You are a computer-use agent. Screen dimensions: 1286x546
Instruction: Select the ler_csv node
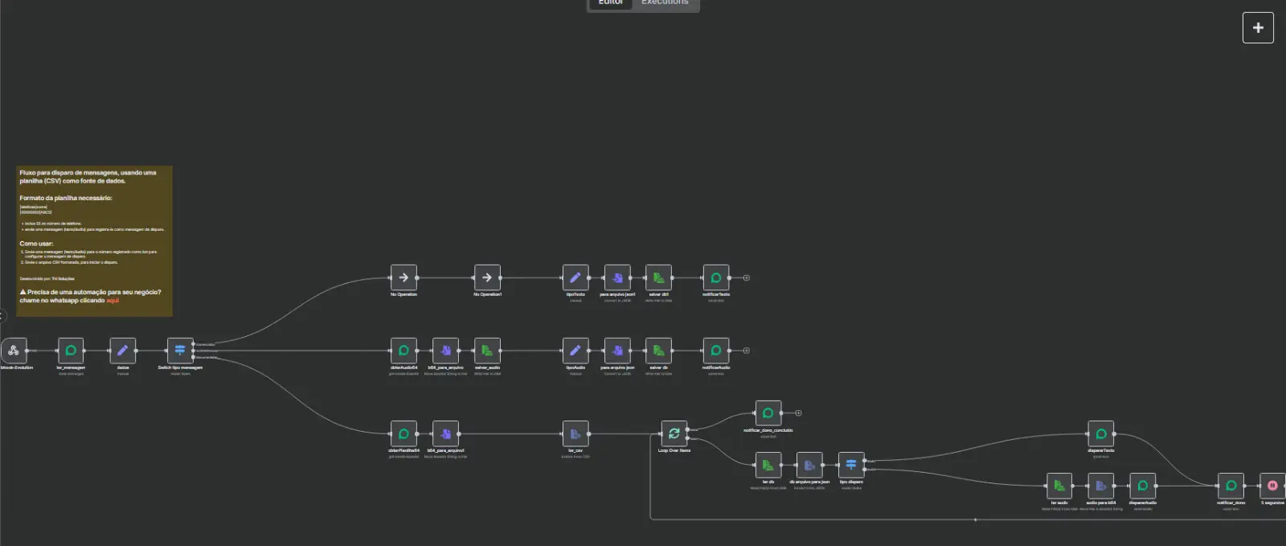coord(575,433)
